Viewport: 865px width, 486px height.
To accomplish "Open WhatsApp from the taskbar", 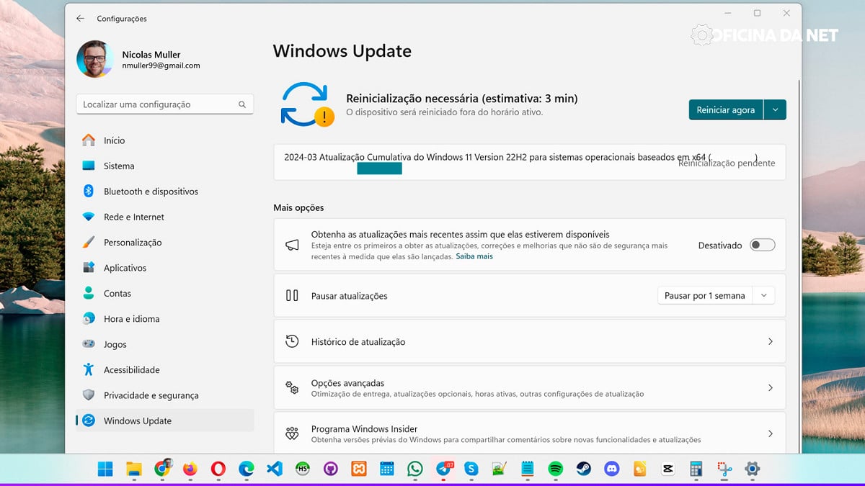I will tap(414, 469).
